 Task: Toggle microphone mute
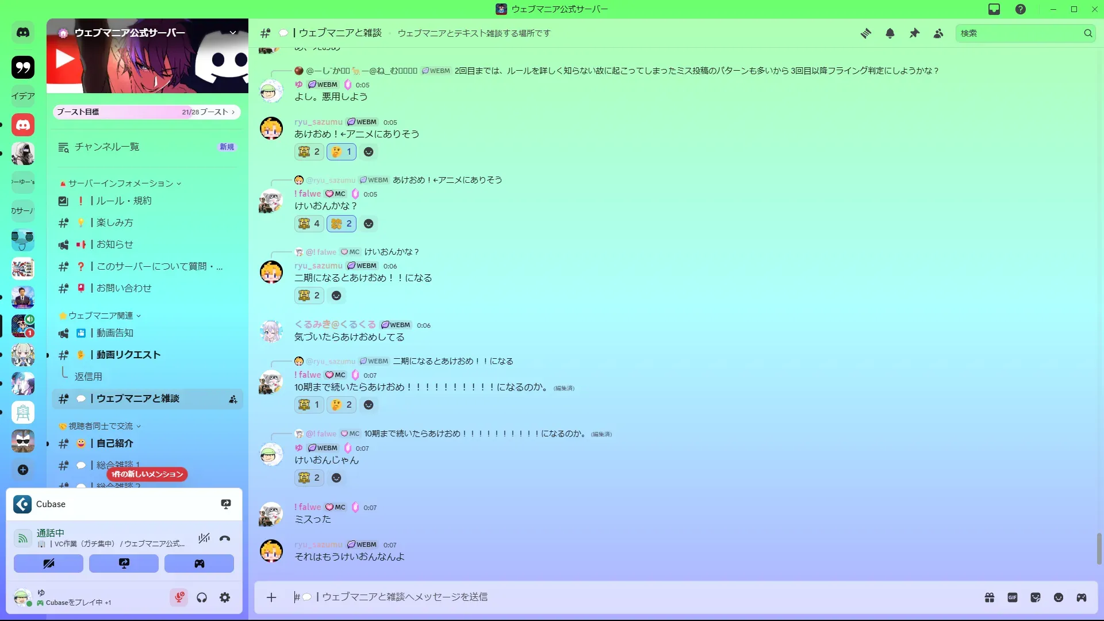[x=179, y=597]
